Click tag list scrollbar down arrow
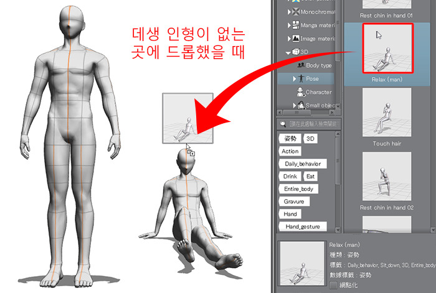 point(338,230)
